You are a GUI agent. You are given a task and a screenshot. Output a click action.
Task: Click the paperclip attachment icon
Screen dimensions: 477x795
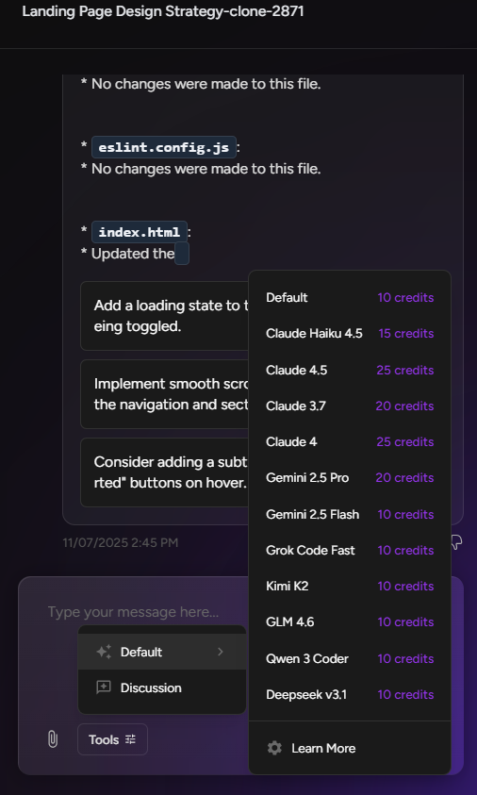click(53, 739)
